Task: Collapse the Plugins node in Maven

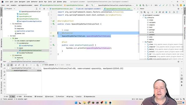Action: (143, 42)
